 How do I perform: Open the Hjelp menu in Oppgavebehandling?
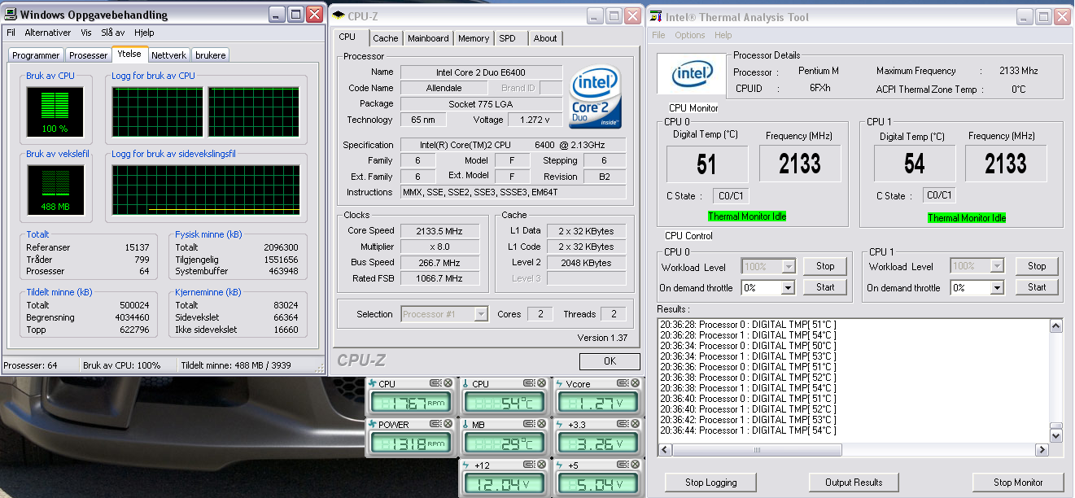click(x=144, y=33)
